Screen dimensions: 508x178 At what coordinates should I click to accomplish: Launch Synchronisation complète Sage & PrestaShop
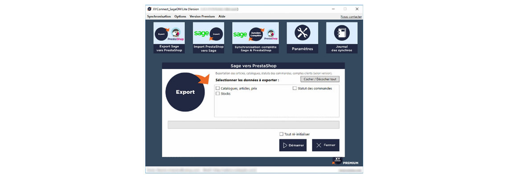255,37
